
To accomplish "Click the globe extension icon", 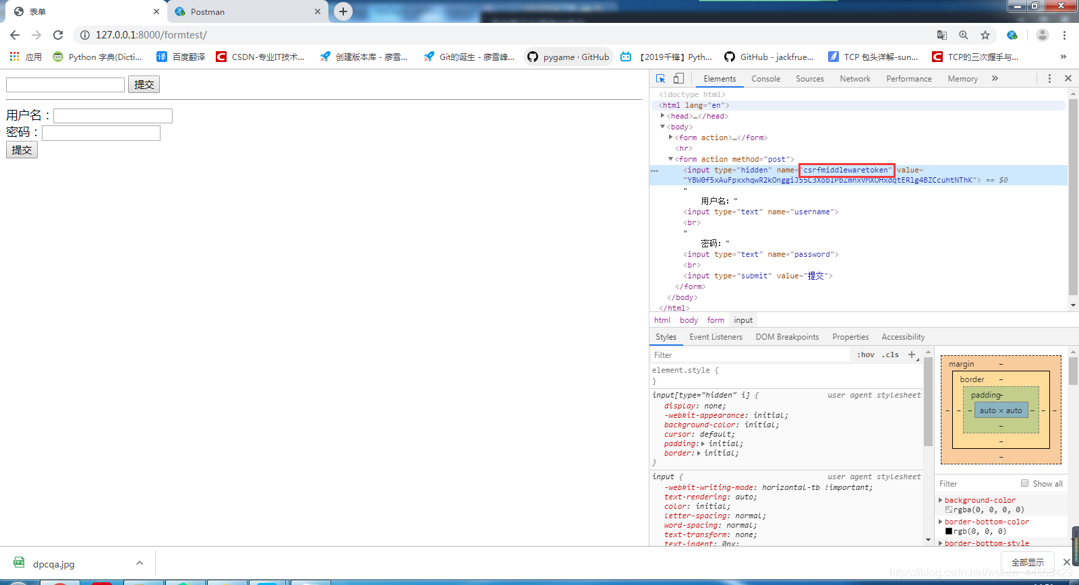I will tap(1012, 35).
